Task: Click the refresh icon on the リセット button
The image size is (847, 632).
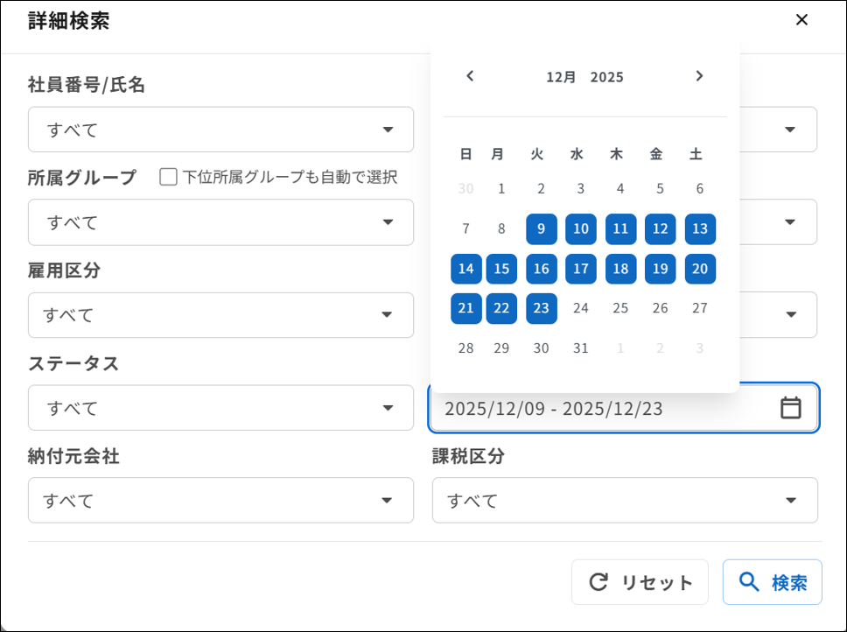Action: [598, 581]
